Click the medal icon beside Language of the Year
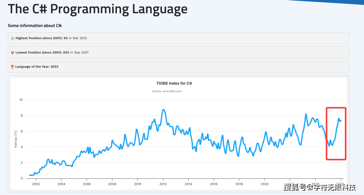The width and height of the screenshot is (364, 195). (x=12, y=66)
